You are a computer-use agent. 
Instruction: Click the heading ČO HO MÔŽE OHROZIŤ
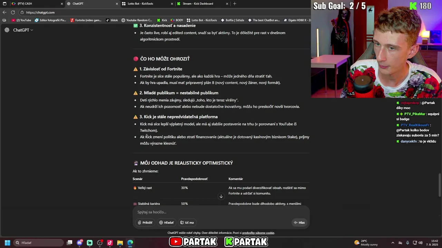(x=165, y=59)
